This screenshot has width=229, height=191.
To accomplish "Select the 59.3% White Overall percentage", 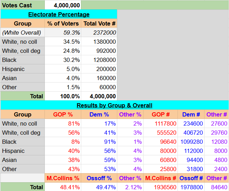I will (x=63, y=33).
